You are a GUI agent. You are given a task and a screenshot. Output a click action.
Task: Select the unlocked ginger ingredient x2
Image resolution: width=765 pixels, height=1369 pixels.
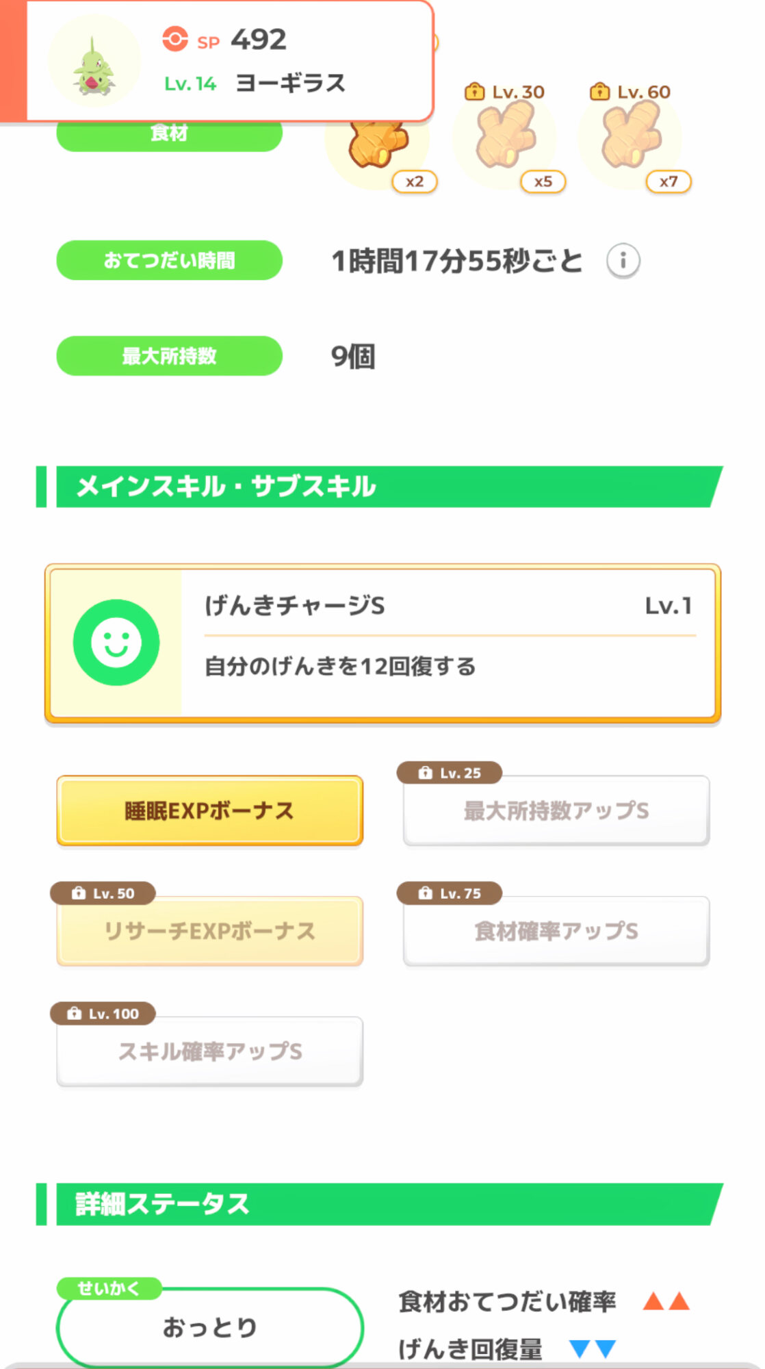[378, 145]
